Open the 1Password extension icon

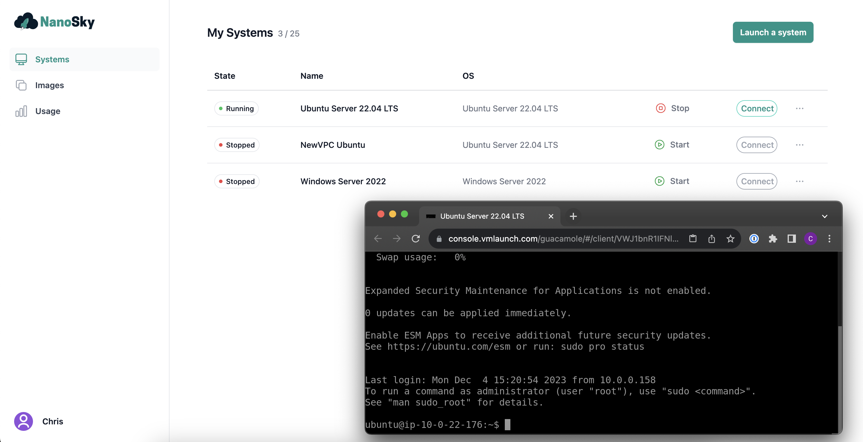(754, 239)
